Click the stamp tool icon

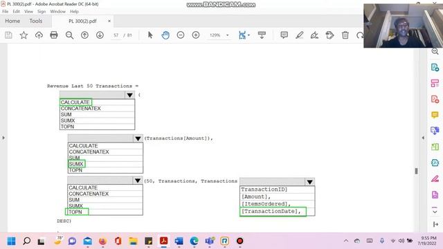[x=329, y=35]
